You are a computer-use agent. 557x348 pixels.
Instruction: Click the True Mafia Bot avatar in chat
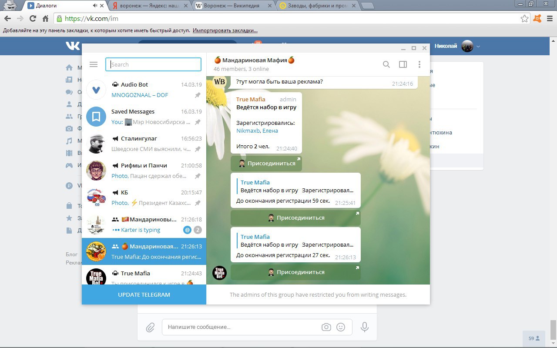click(x=219, y=273)
